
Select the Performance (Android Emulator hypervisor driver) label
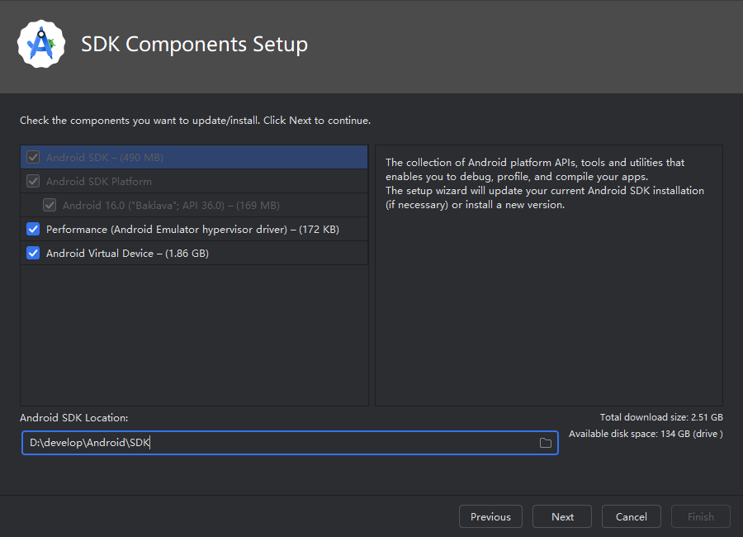192,229
